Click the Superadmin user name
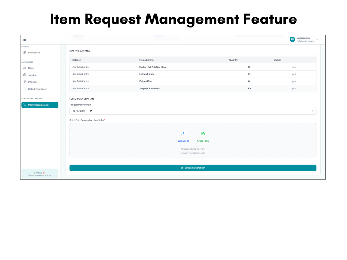 pyautogui.click(x=303, y=38)
